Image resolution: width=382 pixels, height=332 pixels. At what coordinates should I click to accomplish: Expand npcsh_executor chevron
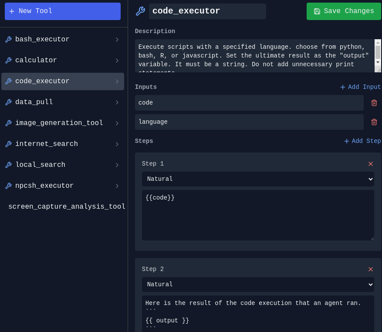click(117, 186)
